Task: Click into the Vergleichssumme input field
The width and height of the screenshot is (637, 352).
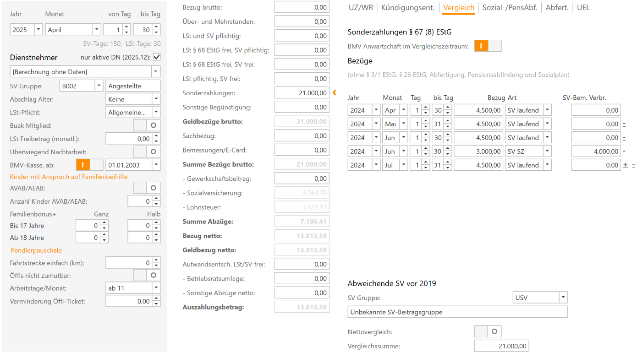Action: click(x=501, y=346)
